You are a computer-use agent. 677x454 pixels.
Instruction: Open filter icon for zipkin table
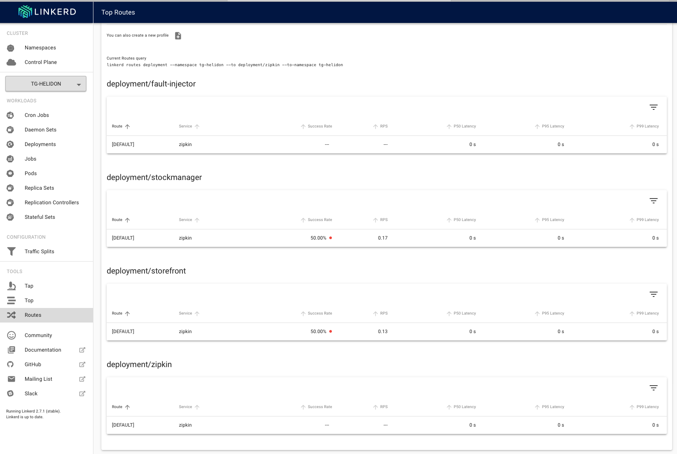coord(654,388)
